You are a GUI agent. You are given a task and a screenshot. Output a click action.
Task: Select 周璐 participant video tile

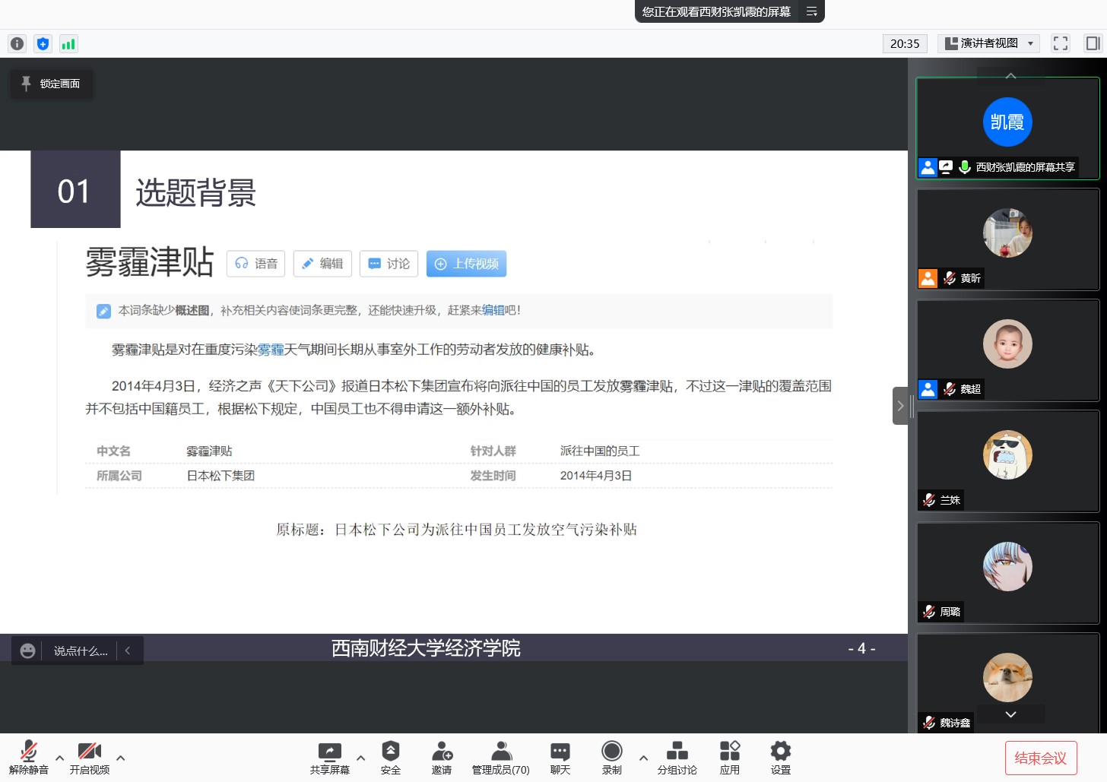click(1008, 573)
